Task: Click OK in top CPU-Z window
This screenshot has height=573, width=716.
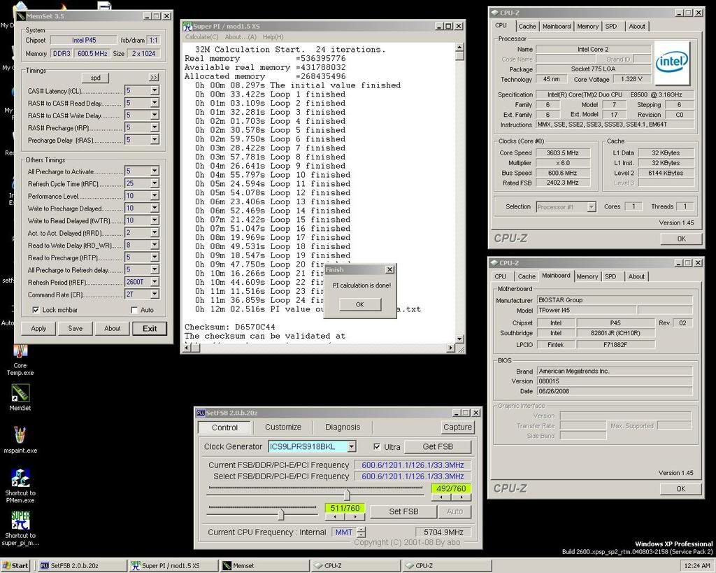Action: pyautogui.click(x=681, y=239)
